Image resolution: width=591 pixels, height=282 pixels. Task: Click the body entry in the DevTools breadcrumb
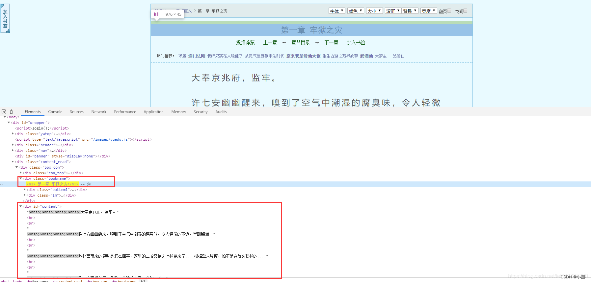(18, 281)
